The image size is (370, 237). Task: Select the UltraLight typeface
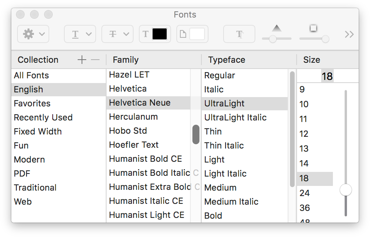[x=245, y=104]
